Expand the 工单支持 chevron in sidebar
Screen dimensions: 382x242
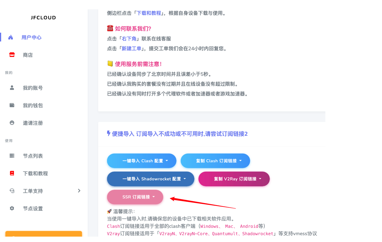tap(79, 191)
